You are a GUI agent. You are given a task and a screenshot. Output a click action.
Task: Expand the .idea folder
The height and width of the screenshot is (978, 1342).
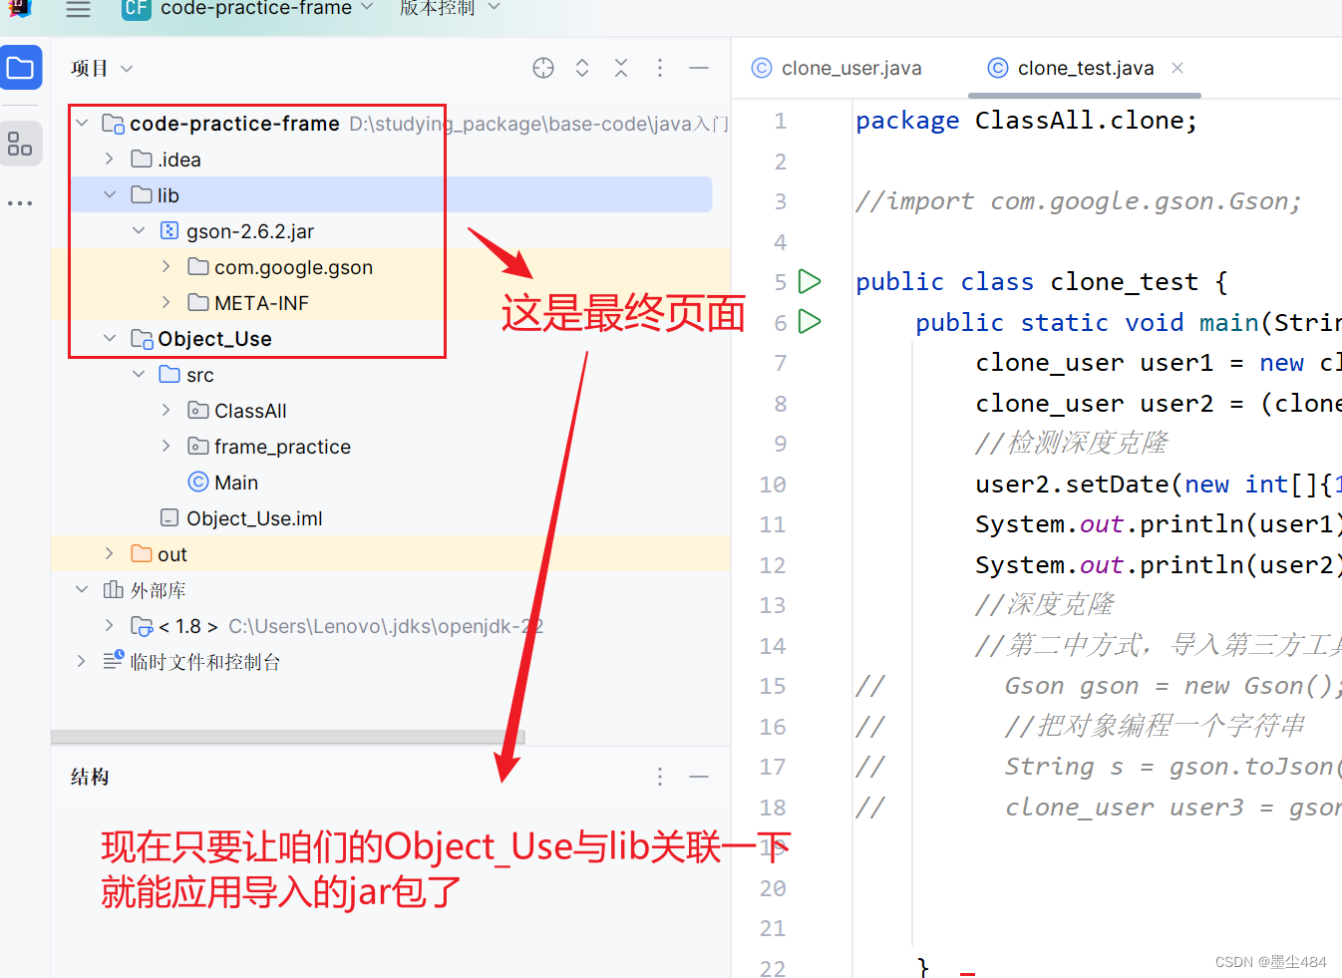[x=109, y=159]
